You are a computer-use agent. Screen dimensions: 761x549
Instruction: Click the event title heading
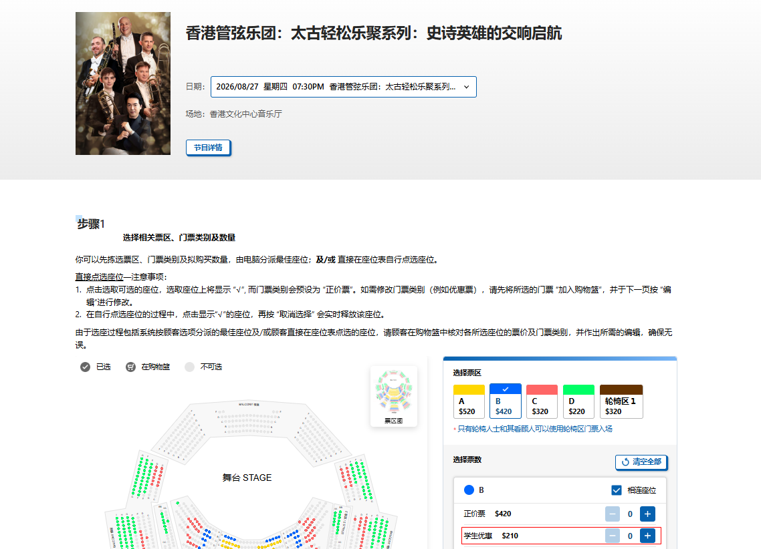coord(374,33)
